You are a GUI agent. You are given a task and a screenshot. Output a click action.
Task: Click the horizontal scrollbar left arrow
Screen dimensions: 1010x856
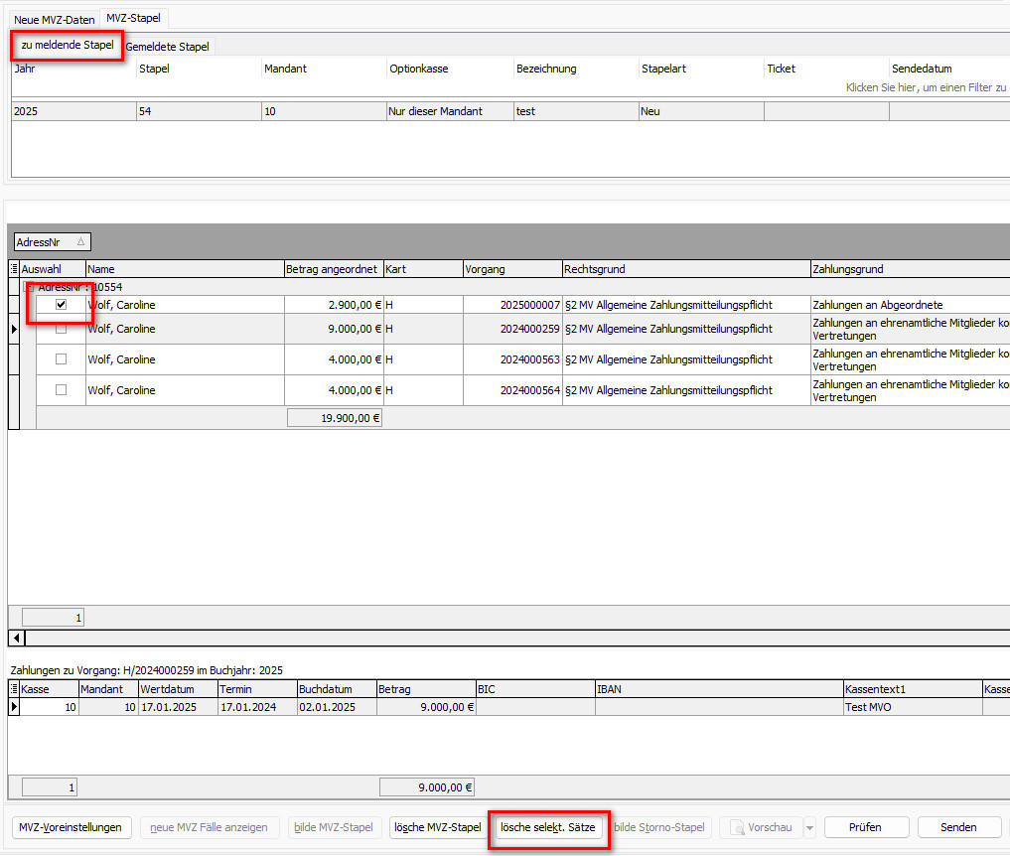(17, 639)
